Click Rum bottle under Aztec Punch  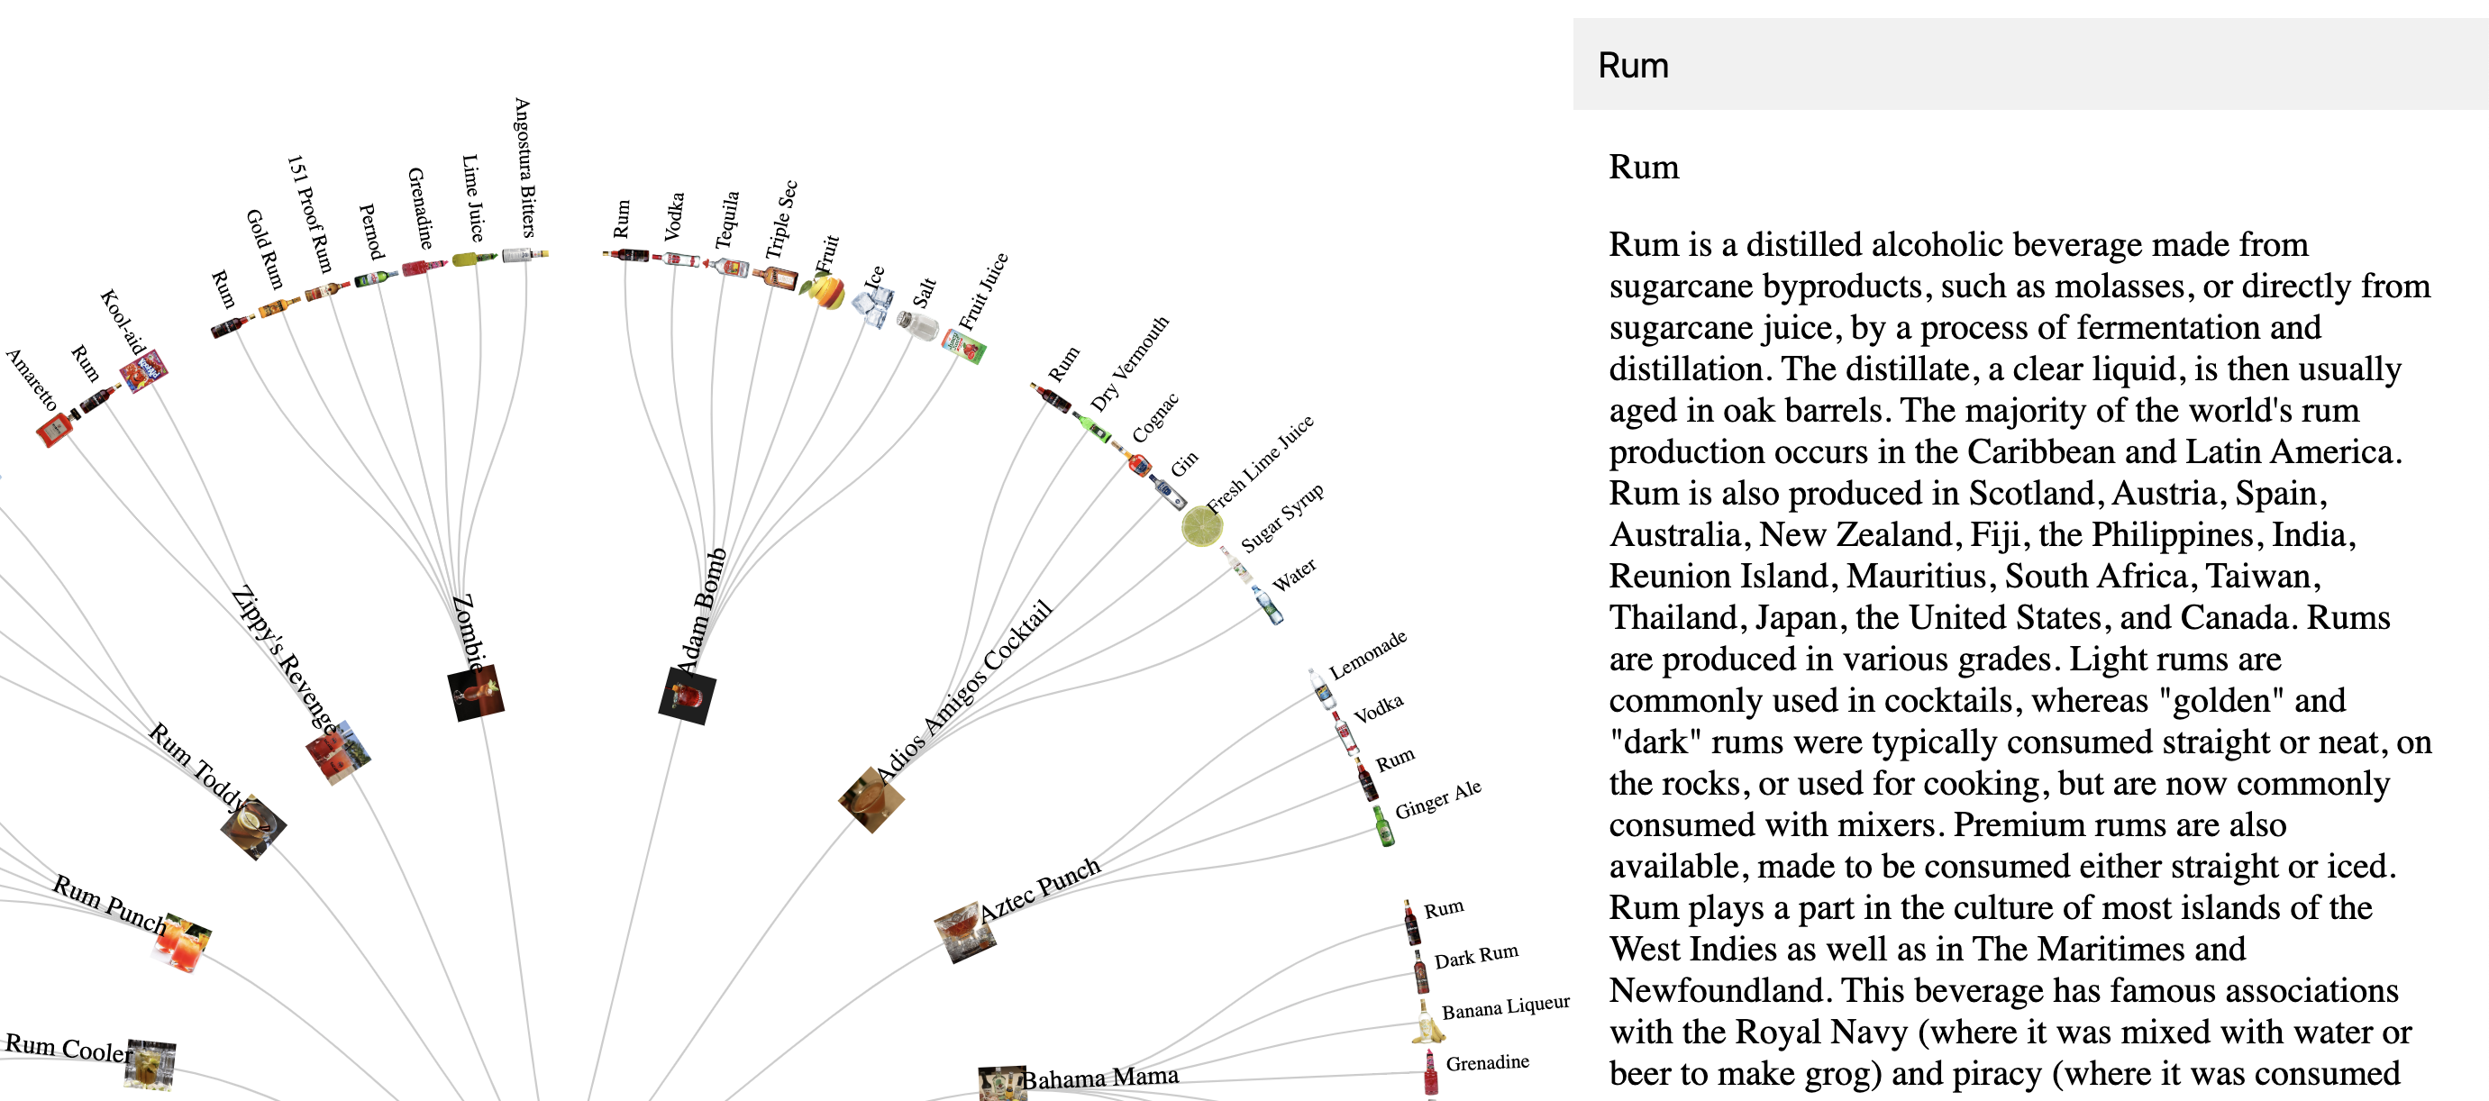(1366, 779)
